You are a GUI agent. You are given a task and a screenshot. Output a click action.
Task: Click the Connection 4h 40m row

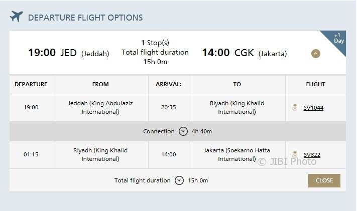[x=178, y=131]
